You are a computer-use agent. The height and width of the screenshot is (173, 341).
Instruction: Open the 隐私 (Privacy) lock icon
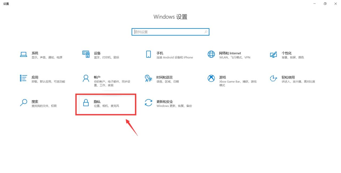click(x=86, y=102)
